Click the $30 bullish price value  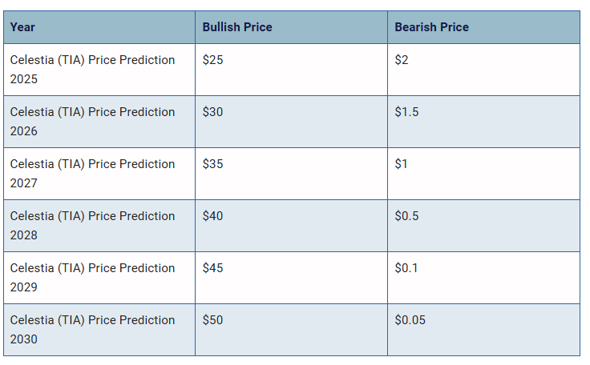[212, 112]
